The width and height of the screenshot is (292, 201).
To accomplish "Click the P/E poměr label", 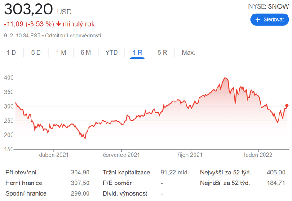I will (x=117, y=183).
